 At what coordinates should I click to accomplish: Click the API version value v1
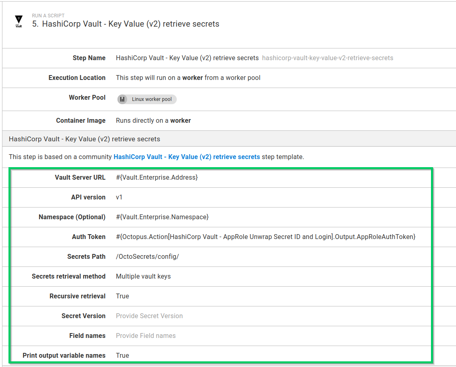(x=119, y=197)
